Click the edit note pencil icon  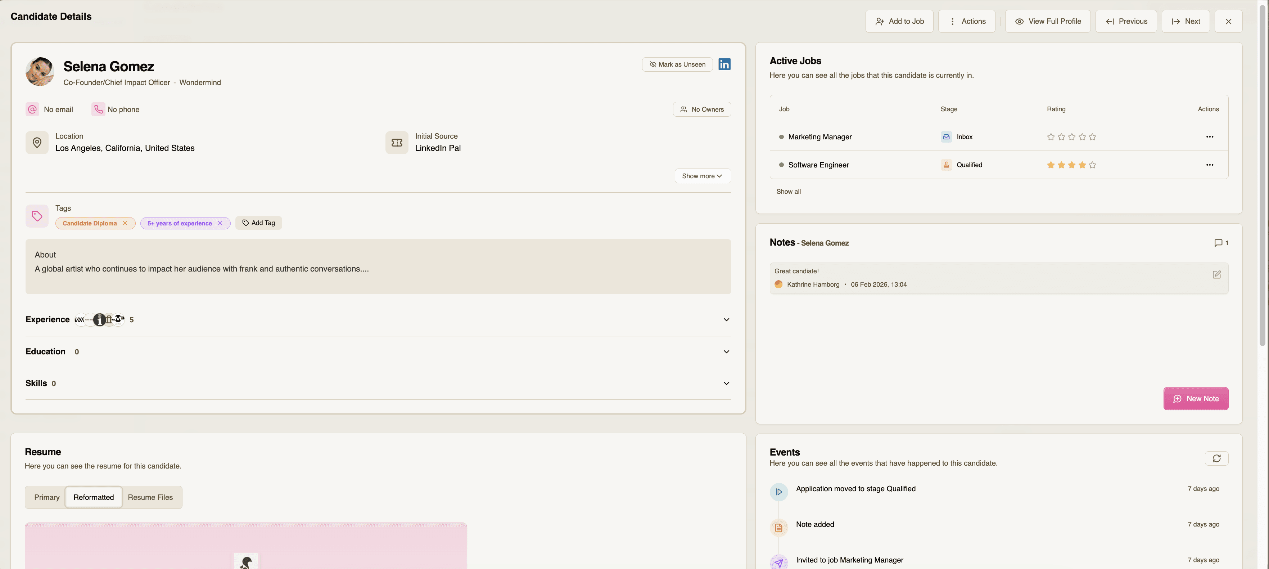(x=1216, y=275)
